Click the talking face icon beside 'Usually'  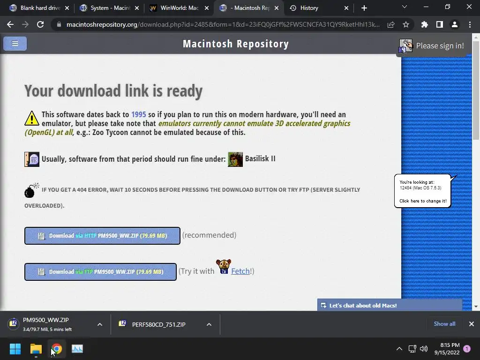click(x=32, y=159)
